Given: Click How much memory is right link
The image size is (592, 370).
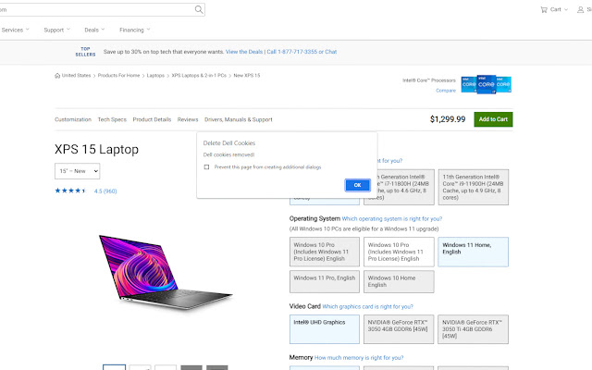Looking at the screenshot, I should pyautogui.click(x=359, y=358).
